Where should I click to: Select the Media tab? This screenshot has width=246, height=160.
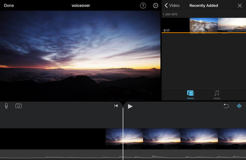[191, 95]
